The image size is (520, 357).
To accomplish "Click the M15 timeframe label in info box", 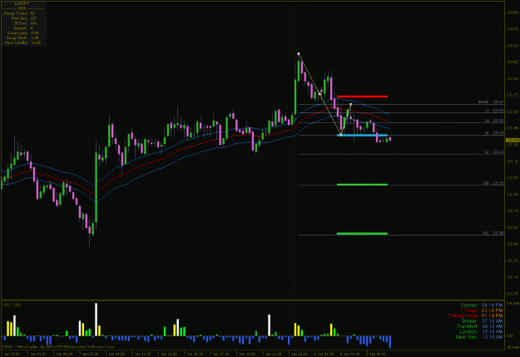I will coord(22,8).
